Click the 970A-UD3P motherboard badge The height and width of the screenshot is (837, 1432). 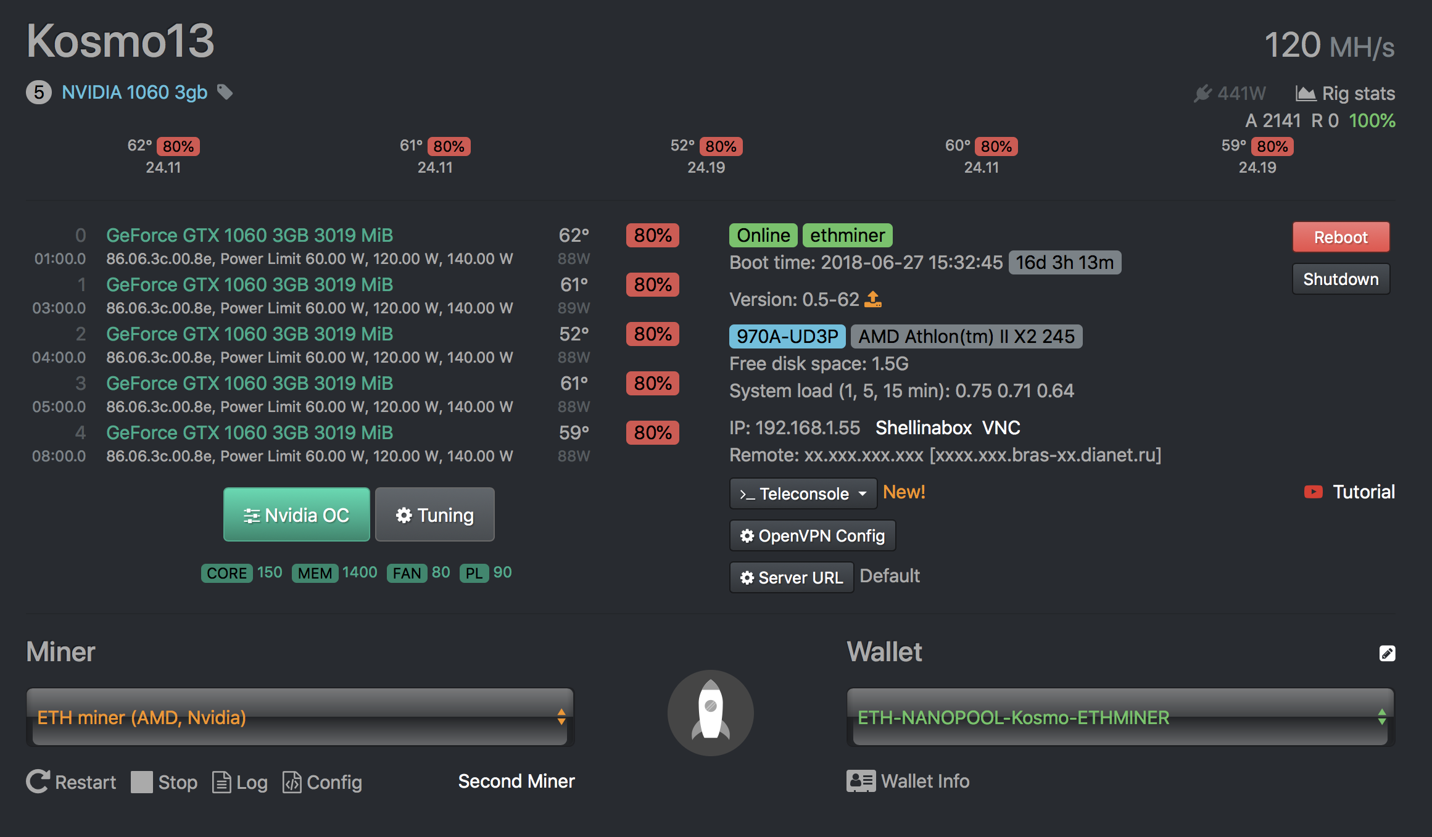[787, 336]
